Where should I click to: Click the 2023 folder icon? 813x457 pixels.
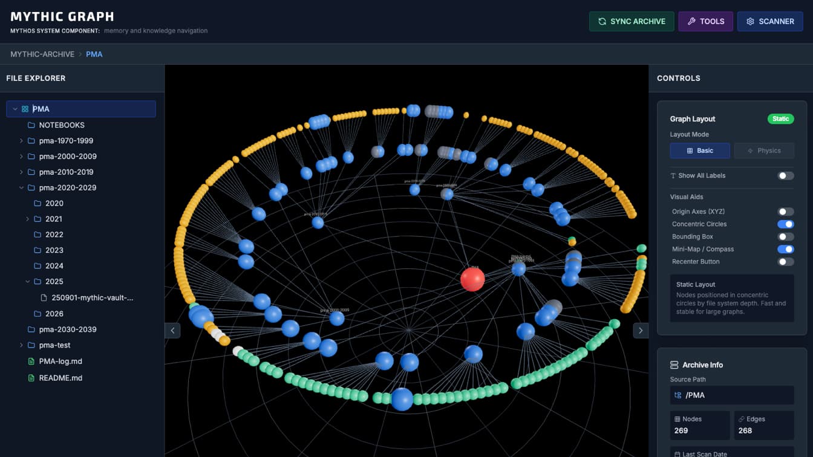tap(38, 250)
